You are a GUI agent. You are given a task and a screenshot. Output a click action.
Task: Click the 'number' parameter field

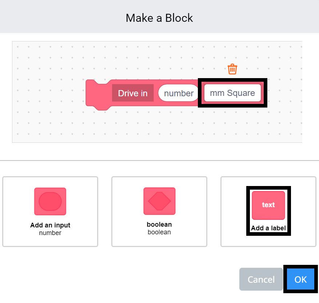(178, 93)
